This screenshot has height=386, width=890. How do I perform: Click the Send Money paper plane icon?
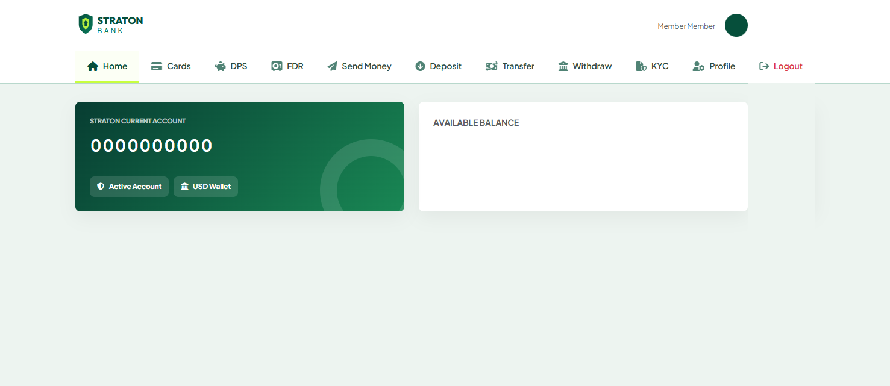tap(332, 66)
